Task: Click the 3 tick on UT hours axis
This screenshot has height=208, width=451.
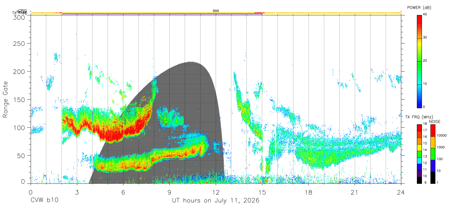Action: click(77, 192)
